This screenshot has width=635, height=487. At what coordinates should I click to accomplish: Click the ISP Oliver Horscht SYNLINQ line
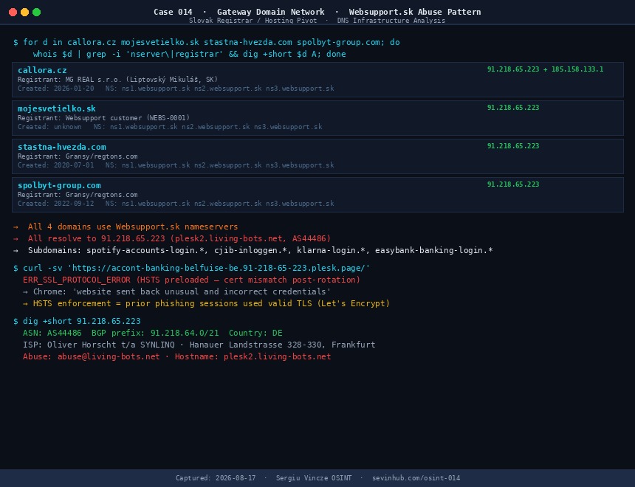click(x=199, y=345)
